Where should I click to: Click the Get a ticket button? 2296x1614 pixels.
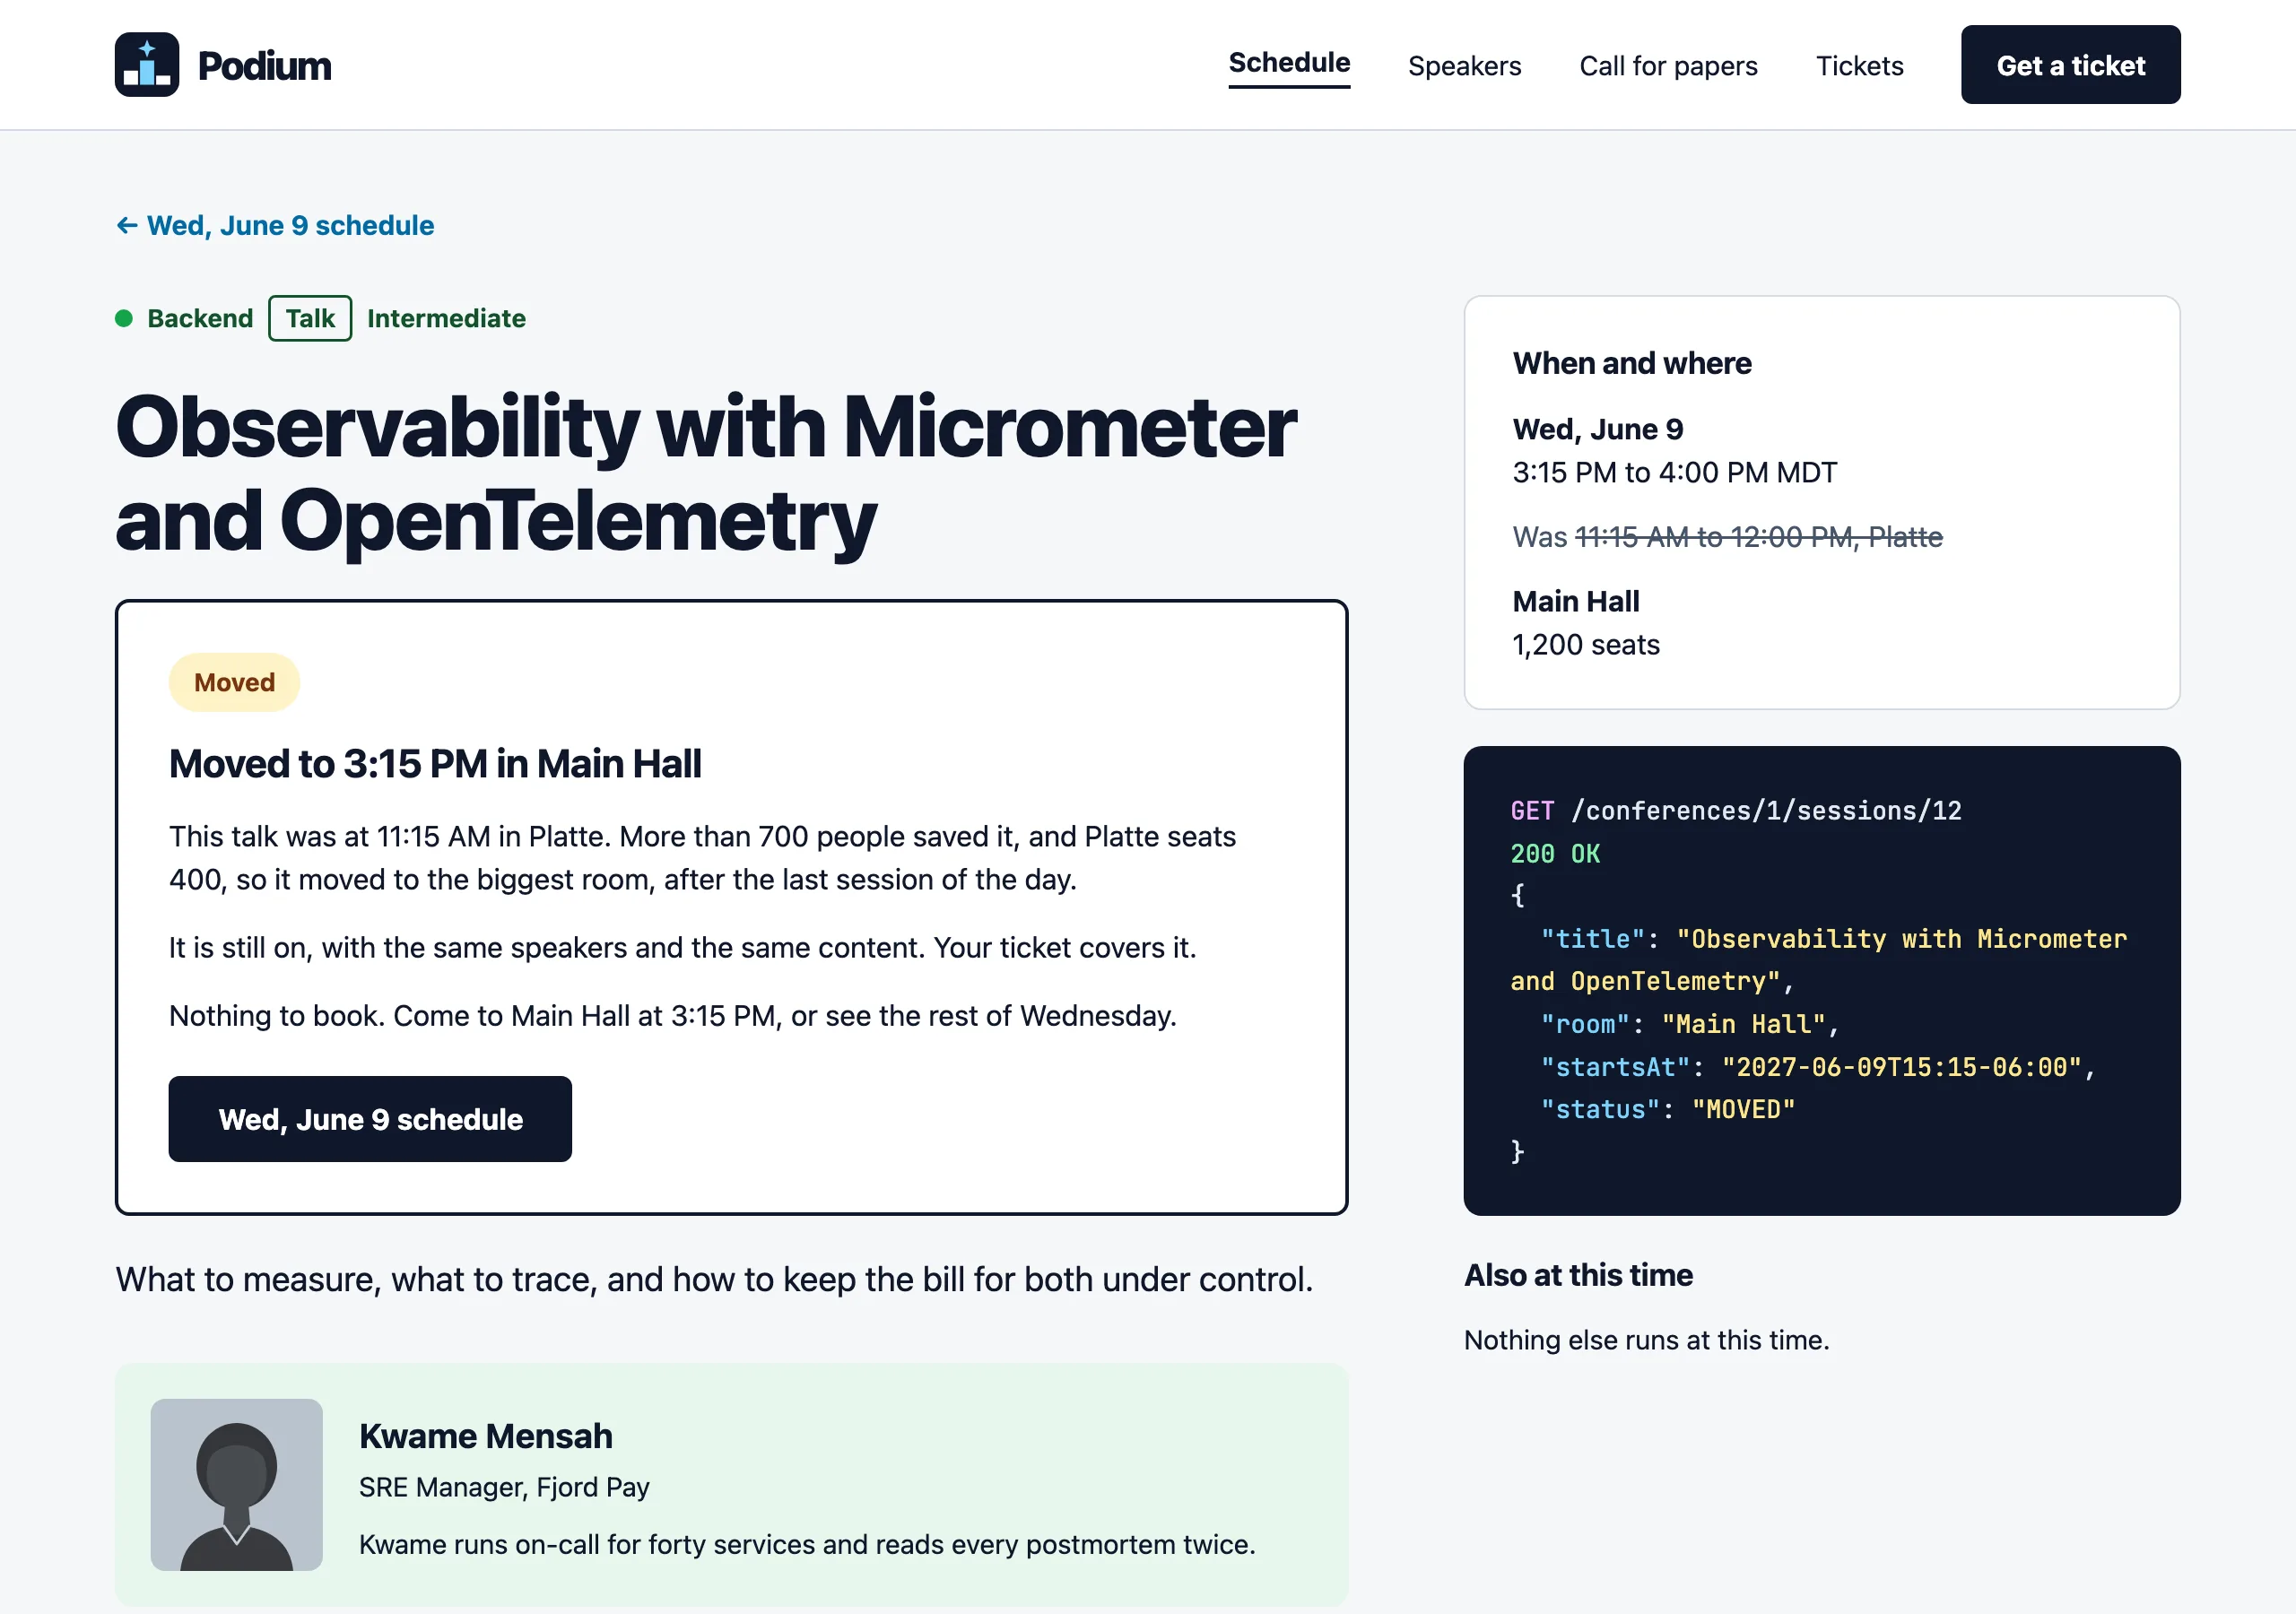pos(2070,65)
